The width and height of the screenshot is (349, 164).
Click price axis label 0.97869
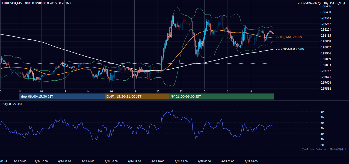click(326, 59)
